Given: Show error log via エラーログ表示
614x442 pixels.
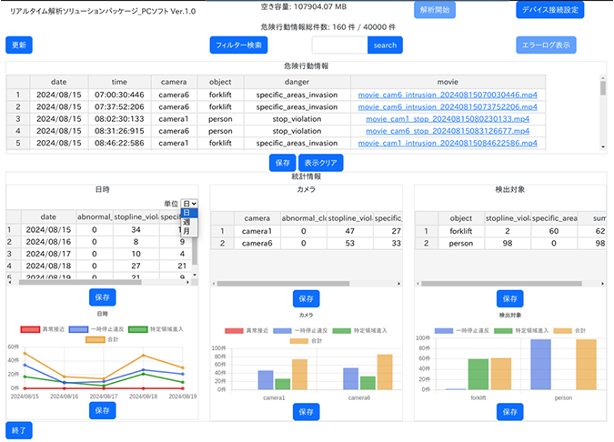Looking at the screenshot, I should pos(546,45).
